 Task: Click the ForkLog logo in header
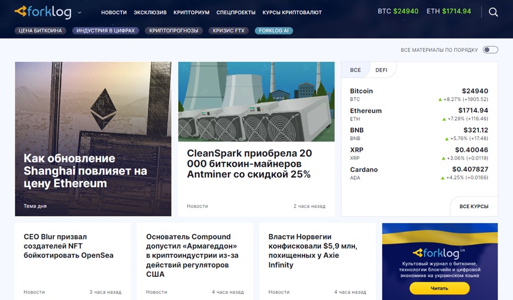(43, 12)
